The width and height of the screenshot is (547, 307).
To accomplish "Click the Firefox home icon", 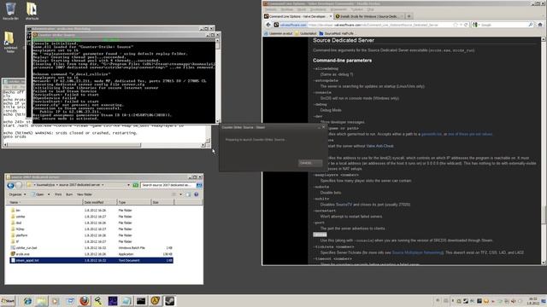I will pos(540,25).
